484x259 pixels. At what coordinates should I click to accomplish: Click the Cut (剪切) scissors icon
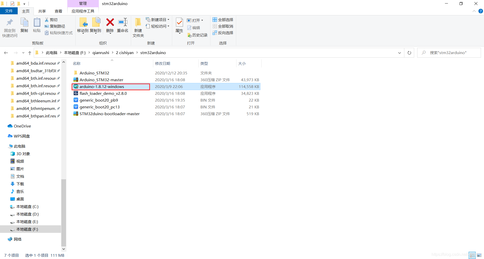click(x=47, y=20)
